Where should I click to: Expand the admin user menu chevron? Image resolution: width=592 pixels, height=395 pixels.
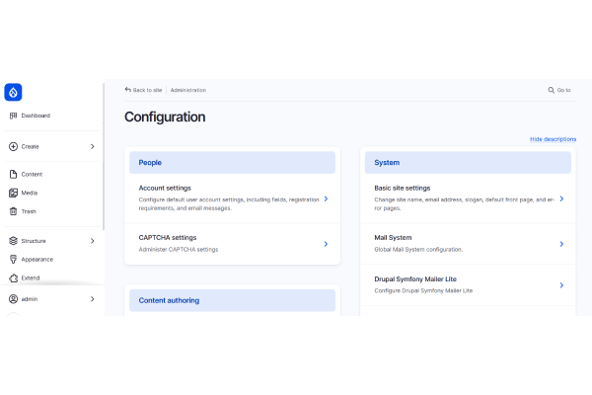pos(92,298)
